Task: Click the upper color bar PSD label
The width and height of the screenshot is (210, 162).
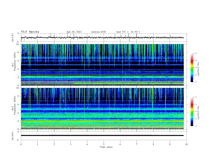Action: 199,69
